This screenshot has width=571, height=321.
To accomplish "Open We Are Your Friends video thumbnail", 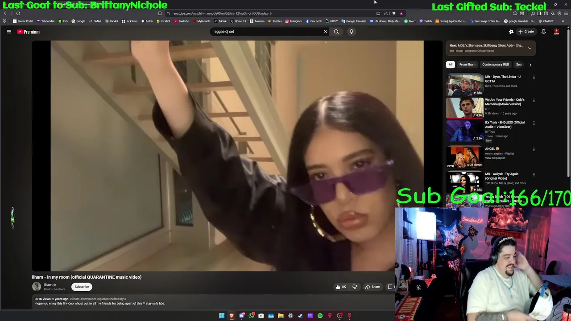I will 465,107.
